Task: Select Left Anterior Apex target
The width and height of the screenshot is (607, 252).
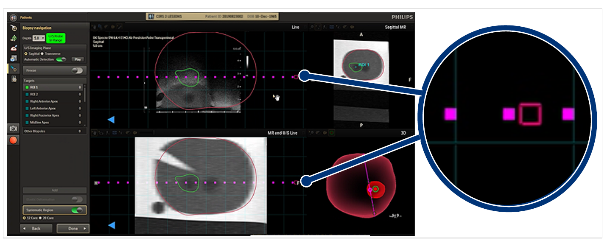Action: coord(53,108)
